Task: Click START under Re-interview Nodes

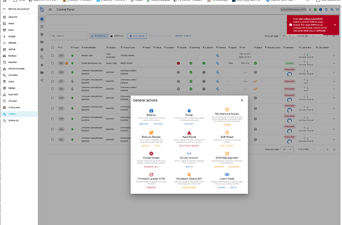Action: 227,125
